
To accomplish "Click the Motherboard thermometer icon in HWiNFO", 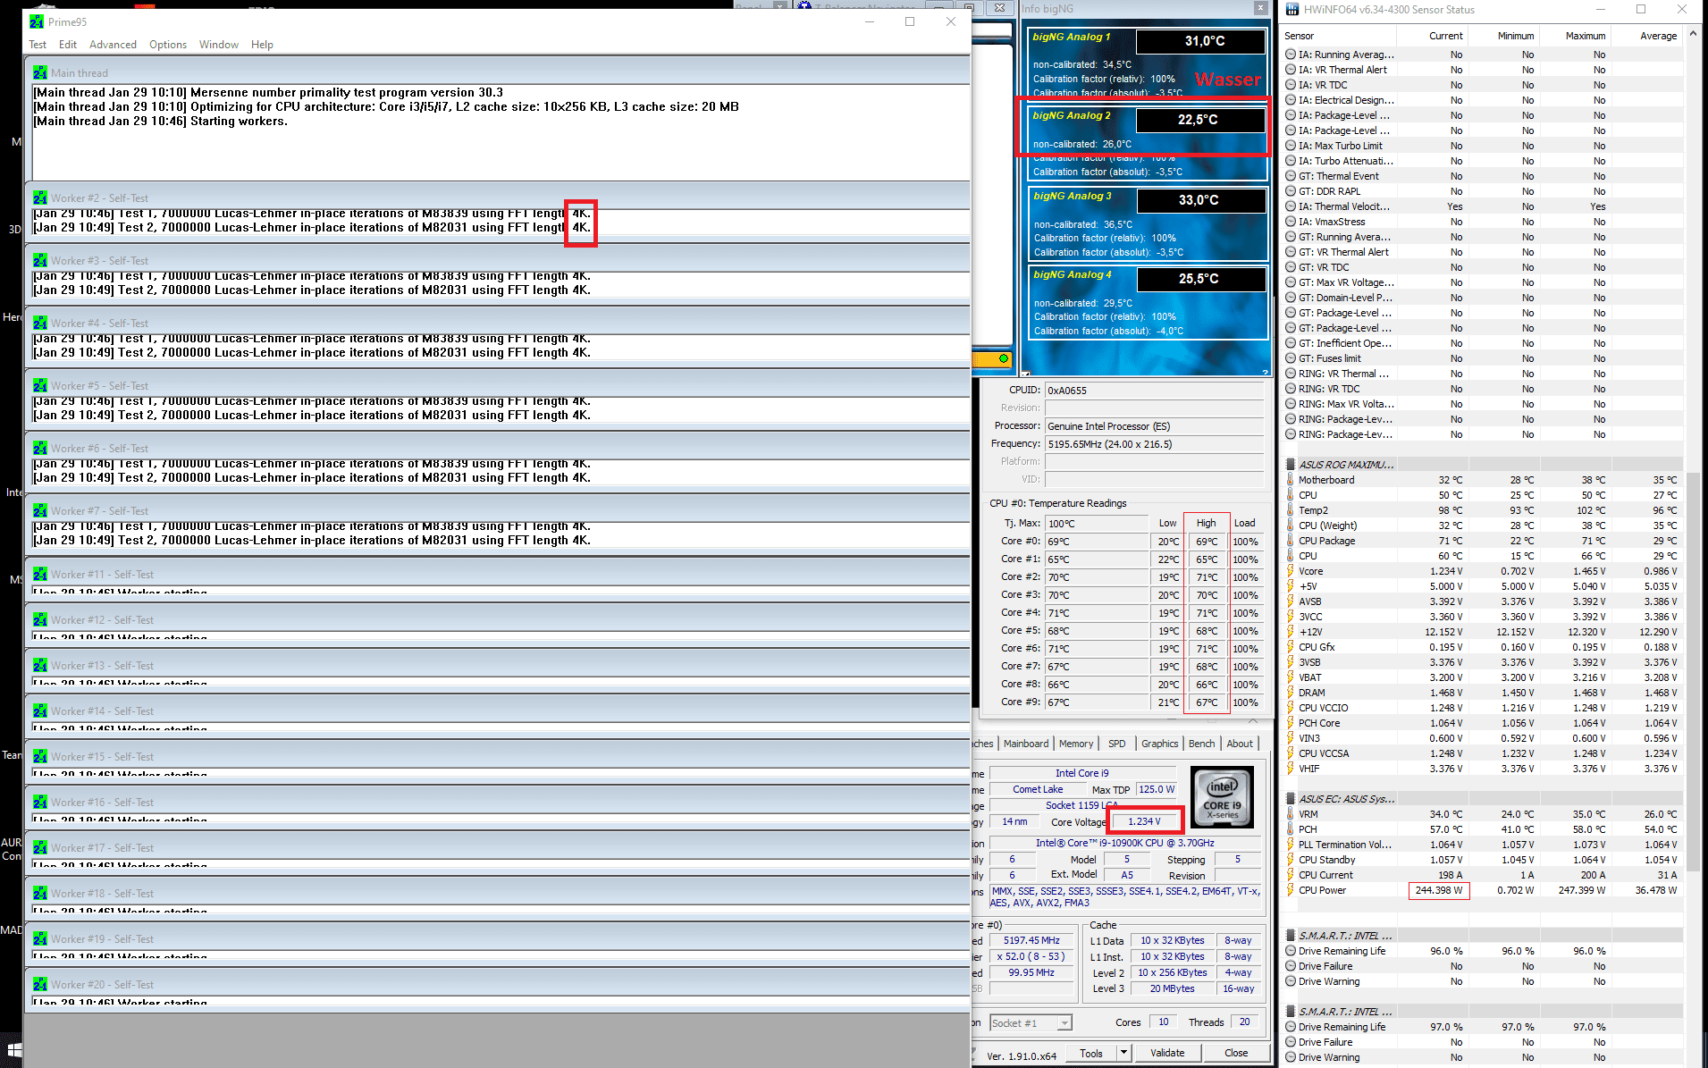I will coord(1291,480).
